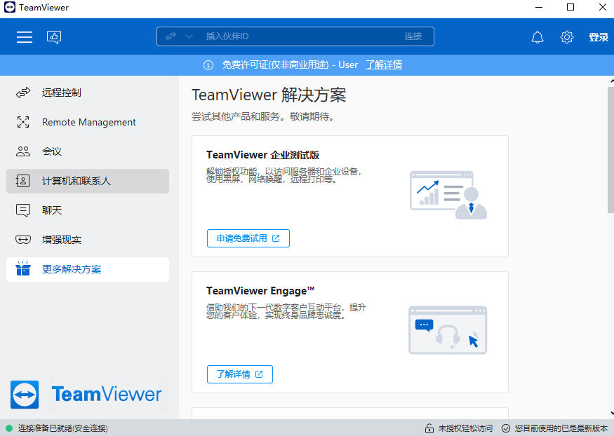614x436 pixels.
Task: Select the 增强现实 augmented reality icon
Action: pyautogui.click(x=23, y=239)
